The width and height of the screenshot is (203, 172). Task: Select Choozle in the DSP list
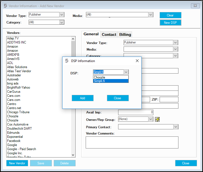click(111, 77)
